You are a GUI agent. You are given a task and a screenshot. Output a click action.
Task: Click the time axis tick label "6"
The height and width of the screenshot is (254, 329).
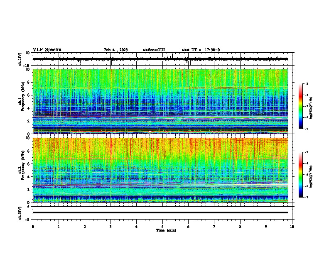tap(189, 227)
